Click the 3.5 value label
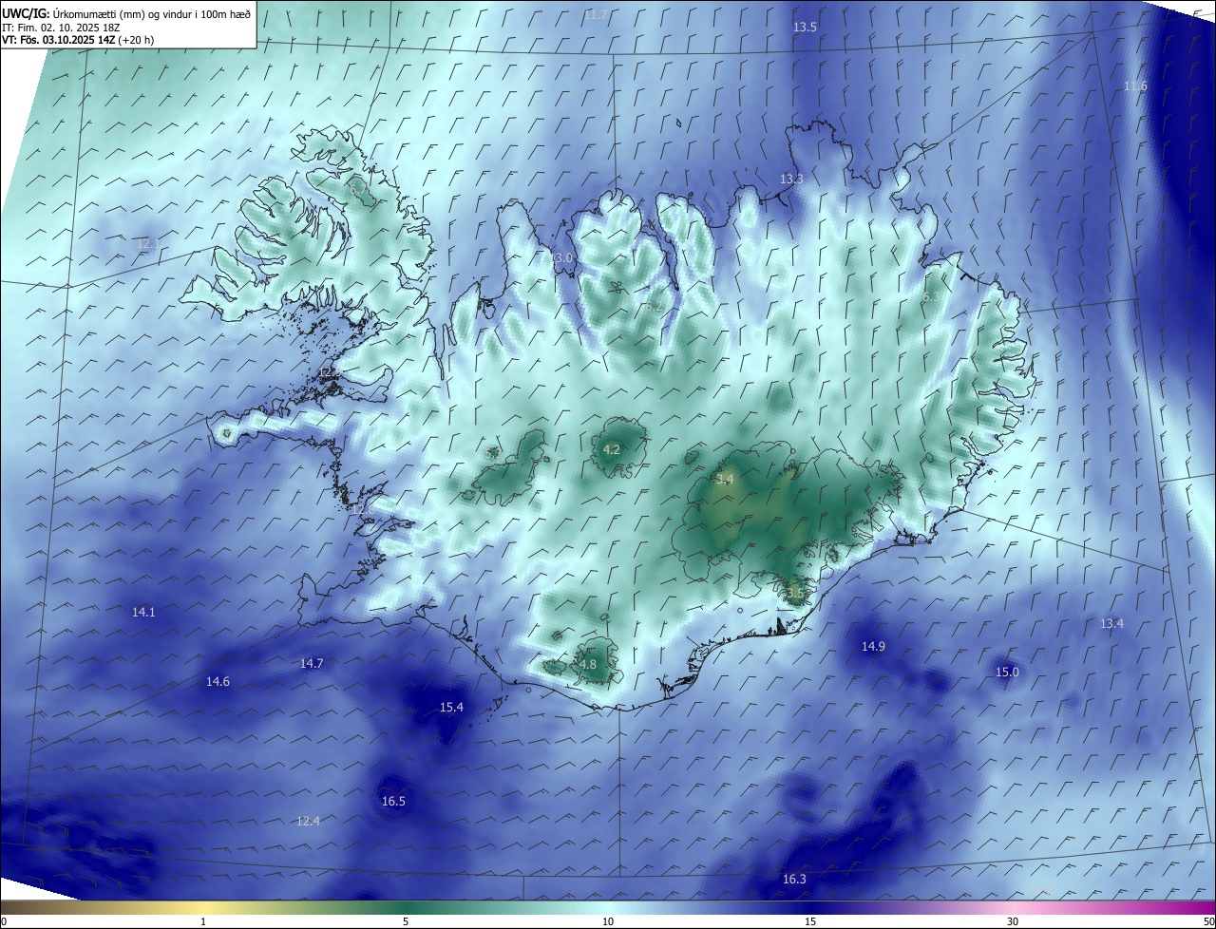Image resolution: width=1216 pixels, height=929 pixels. (x=795, y=594)
